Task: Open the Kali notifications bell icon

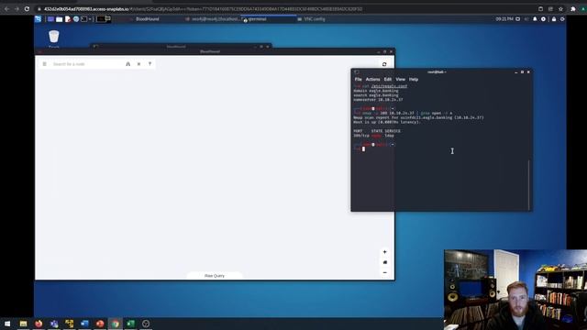Action: pos(535,19)
